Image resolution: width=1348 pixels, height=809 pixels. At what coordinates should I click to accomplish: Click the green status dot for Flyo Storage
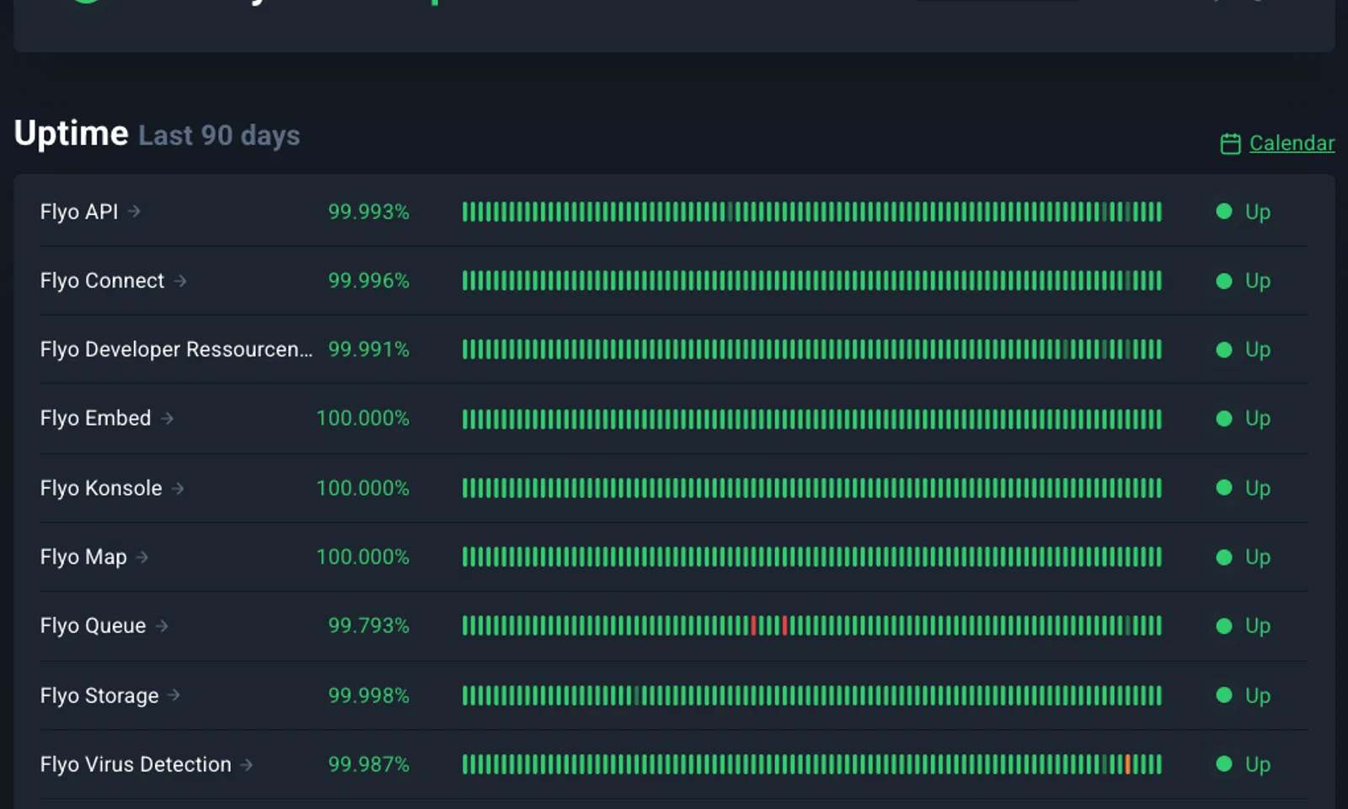1224,695
